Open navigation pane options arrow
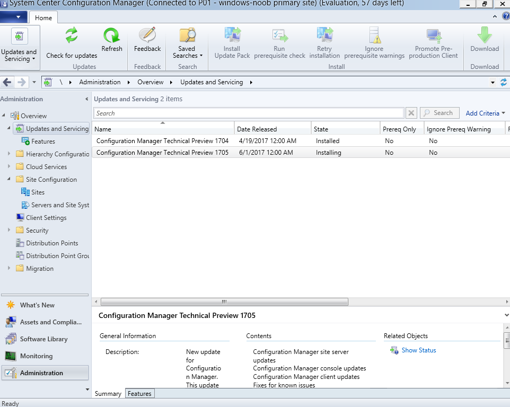This screenshot has height=407, width=510. coord(87,389)
